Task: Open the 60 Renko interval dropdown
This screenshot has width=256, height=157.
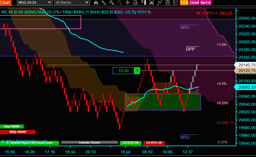Action: 72,2
